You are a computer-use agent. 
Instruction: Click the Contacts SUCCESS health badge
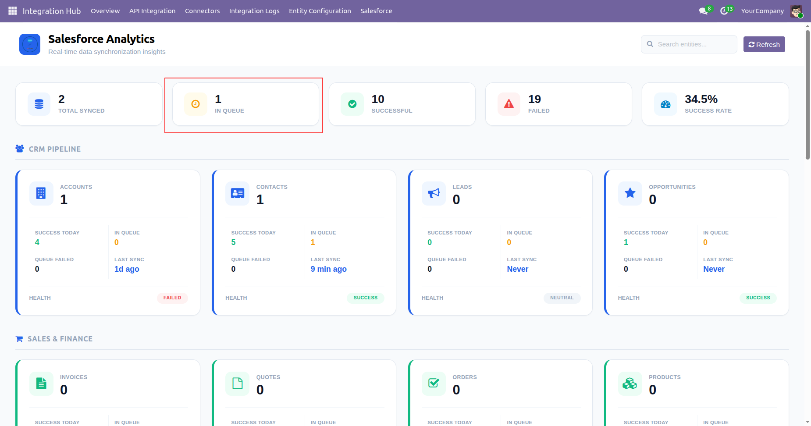click(x=366, y=298)
